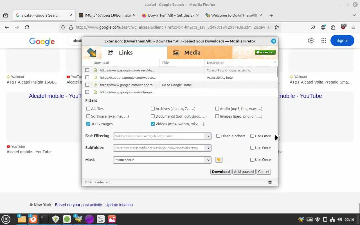The width and height of the screenshot is (360, 225).
Task: Switch to the Links tab
Action: click(134, 52)
